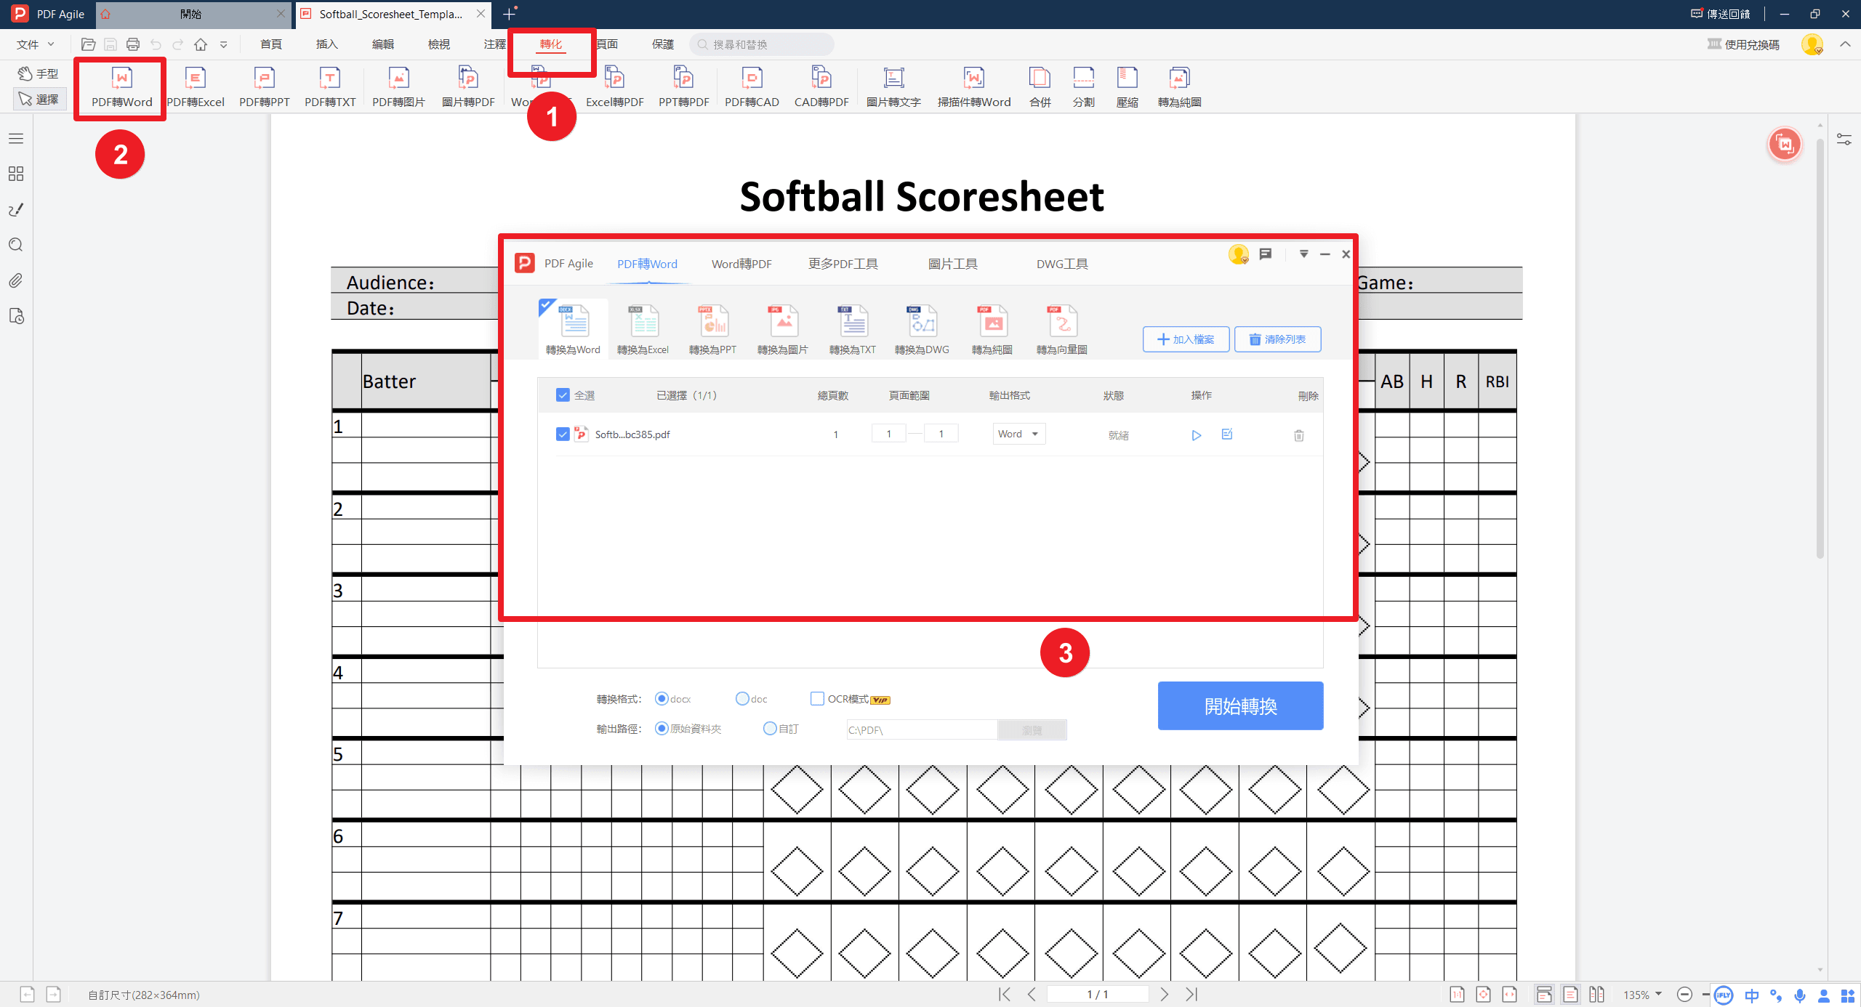The image size is (1861, 1007).
Task: Expand the 文件 menu dropdown
Action: 36,44
